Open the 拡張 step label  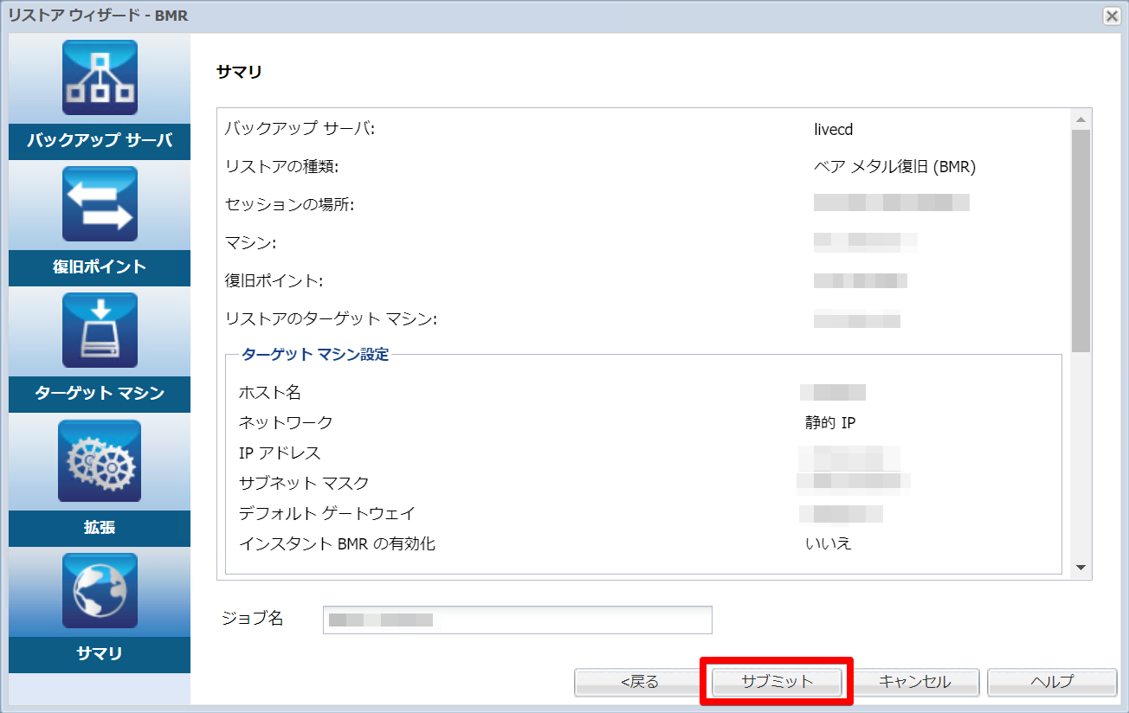100,528
